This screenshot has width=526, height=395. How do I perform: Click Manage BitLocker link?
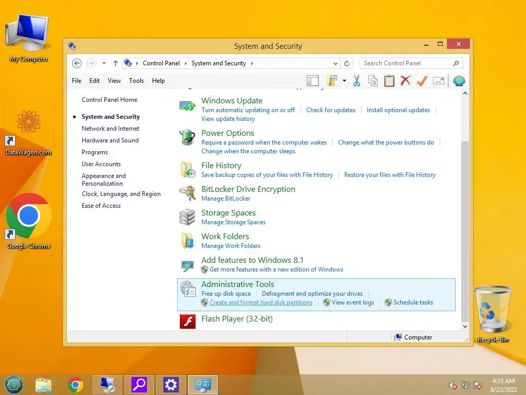pos(226,199)
